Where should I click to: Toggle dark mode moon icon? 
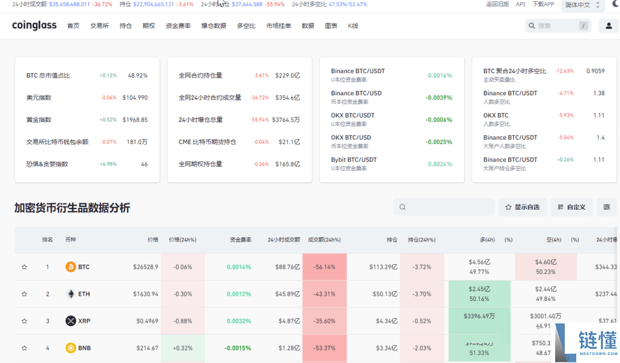[x=616, y=3]
